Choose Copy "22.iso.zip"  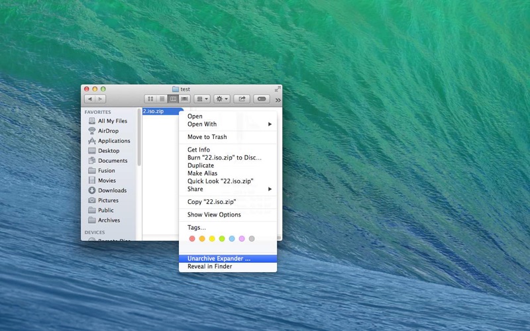228,202
